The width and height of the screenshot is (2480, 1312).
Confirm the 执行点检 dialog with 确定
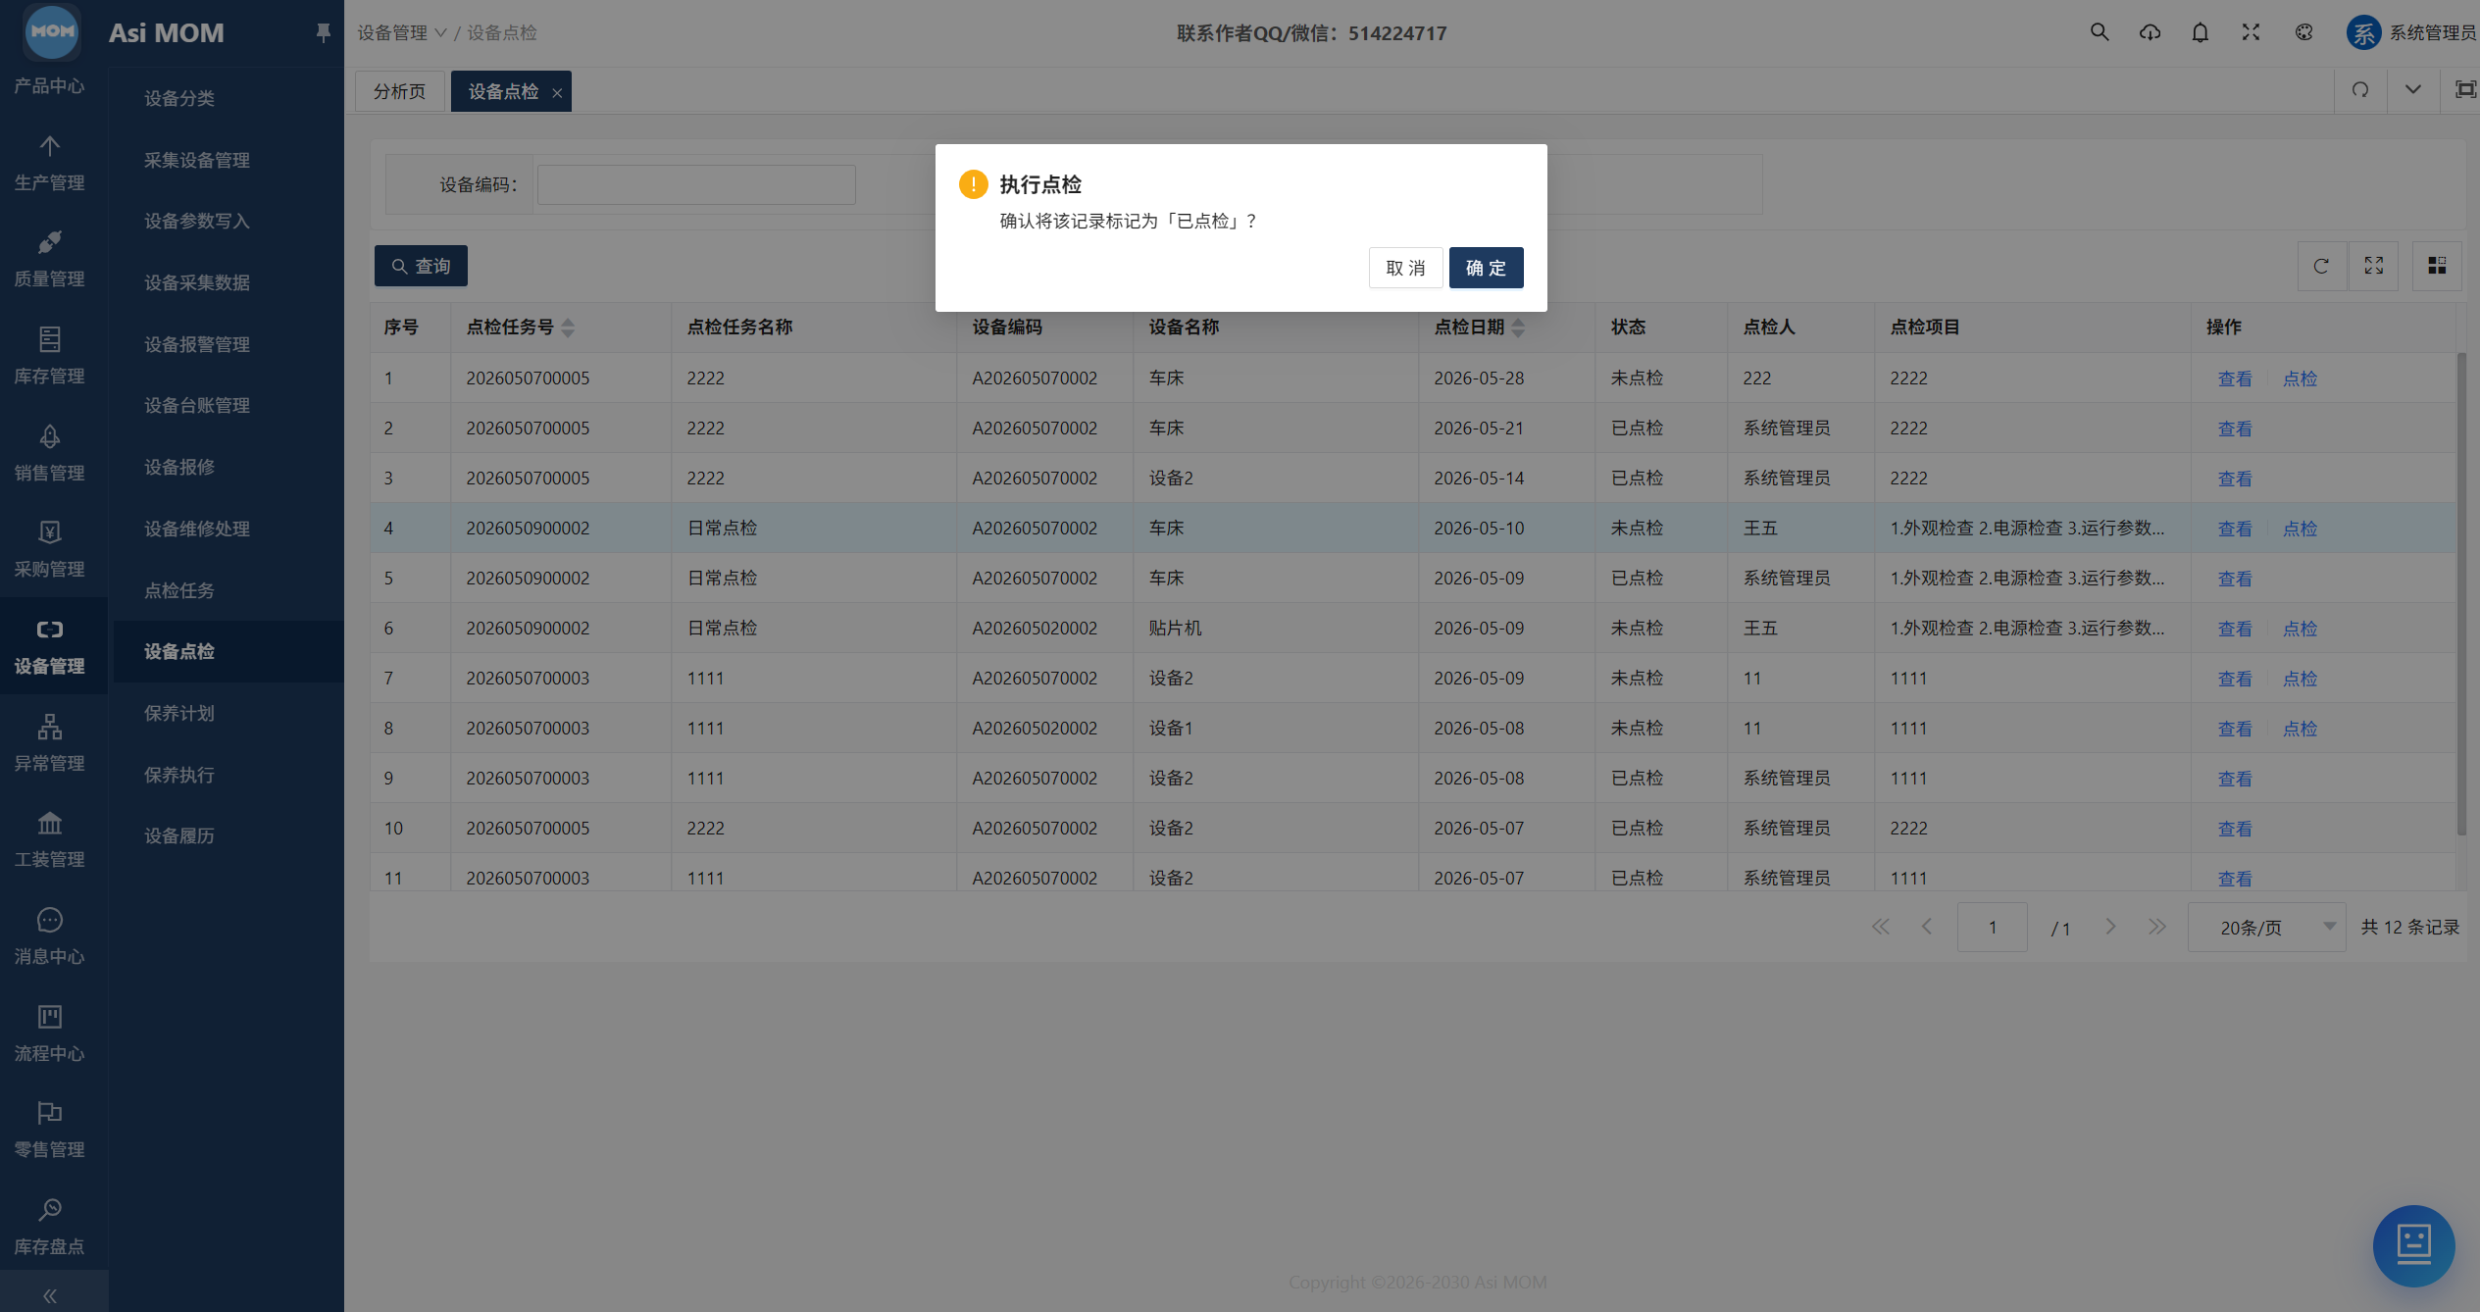coord(1486,268)
